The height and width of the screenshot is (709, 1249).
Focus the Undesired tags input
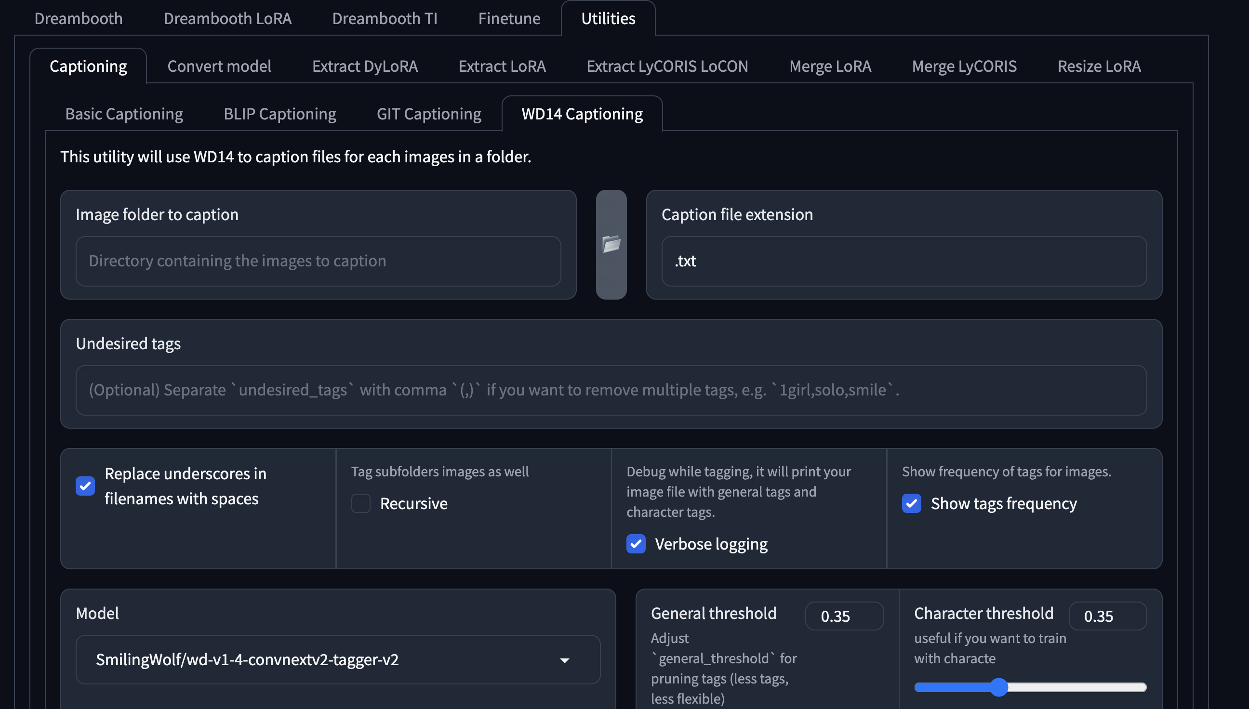click(611, 390)
